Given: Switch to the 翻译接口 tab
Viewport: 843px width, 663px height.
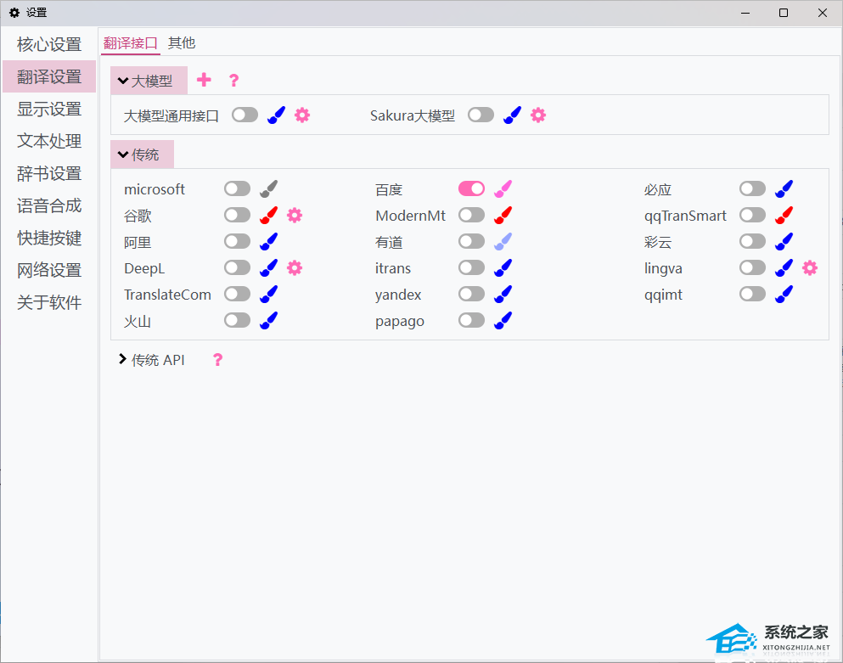Looking at the screenshot, I should (x=131, y=43).
